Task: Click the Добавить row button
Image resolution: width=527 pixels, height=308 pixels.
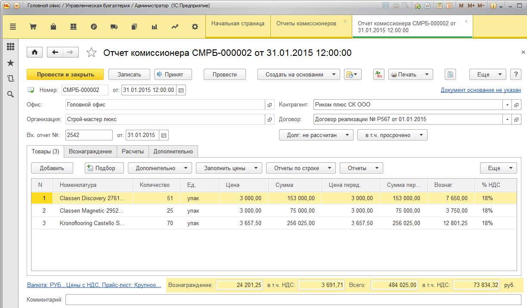Action: point(52,168)
